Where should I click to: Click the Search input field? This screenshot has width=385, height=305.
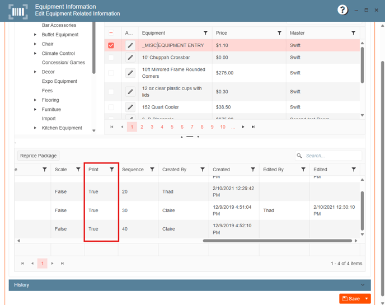[x=332, y=156]
